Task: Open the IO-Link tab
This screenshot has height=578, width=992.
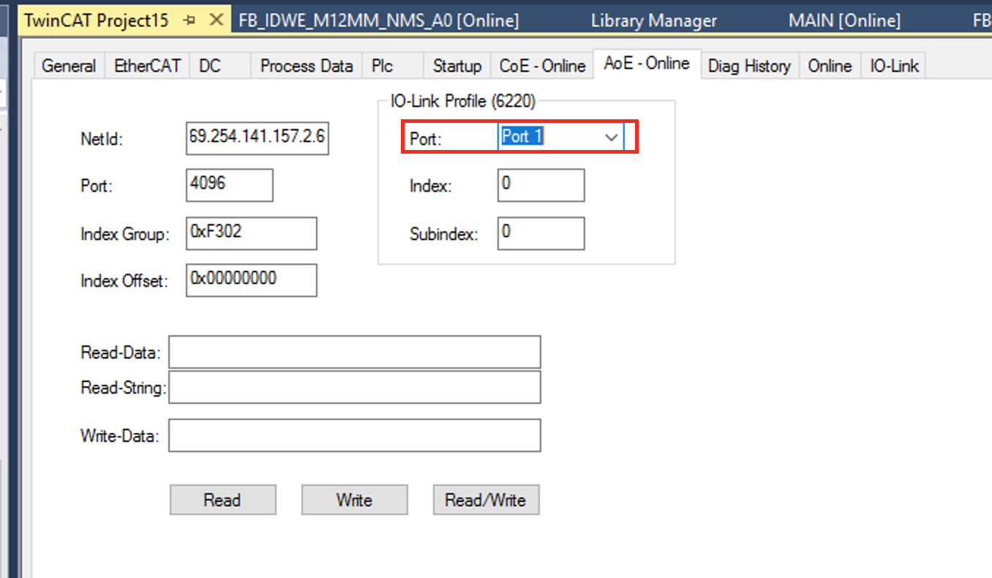Action: tap(894, 66)
